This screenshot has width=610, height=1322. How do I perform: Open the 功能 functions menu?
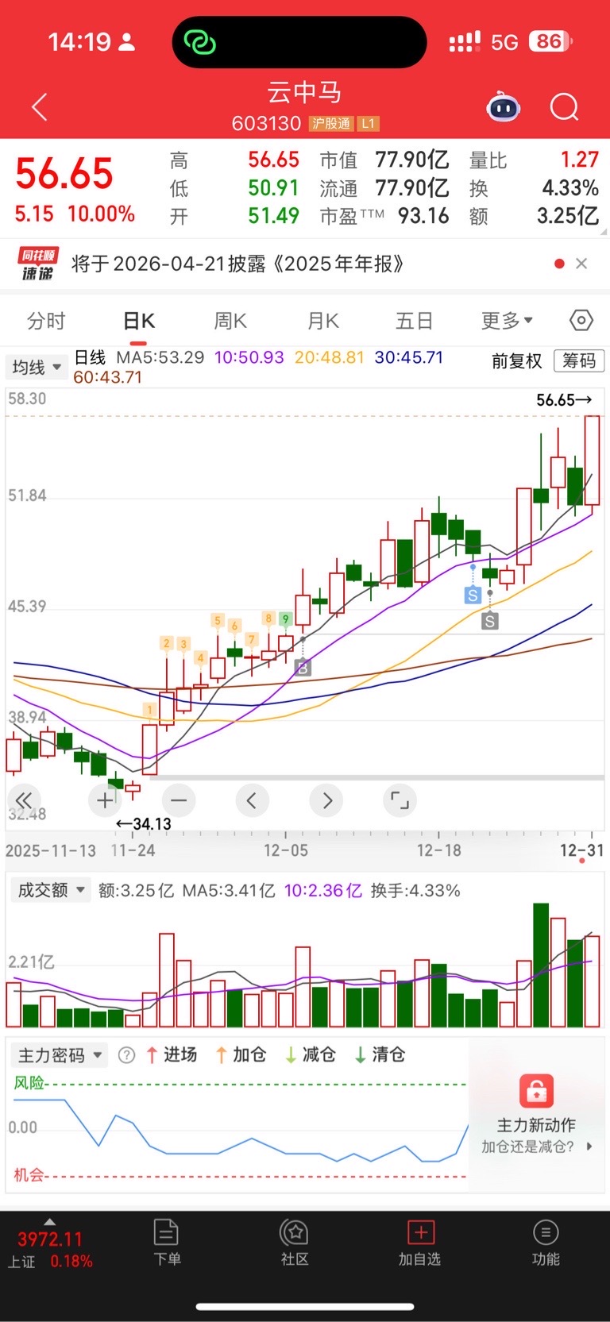coord(546,1243)
